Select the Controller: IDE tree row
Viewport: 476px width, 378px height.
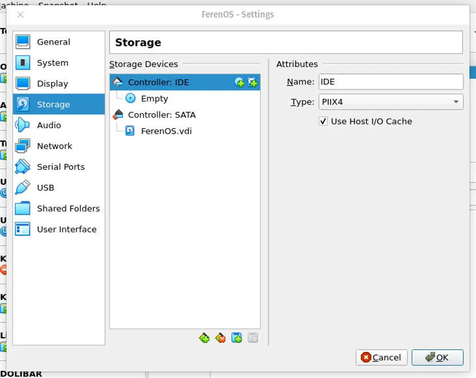185,82
